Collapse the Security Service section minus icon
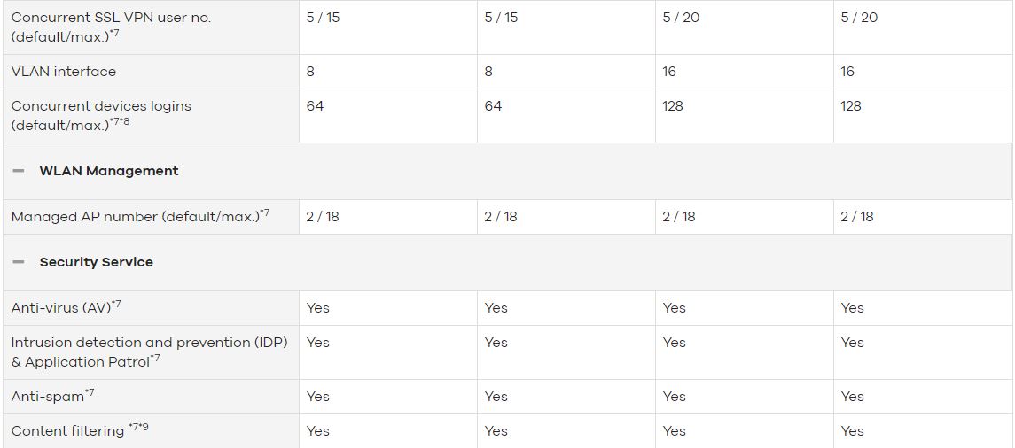1015x448 pixels. coord(19,262)
